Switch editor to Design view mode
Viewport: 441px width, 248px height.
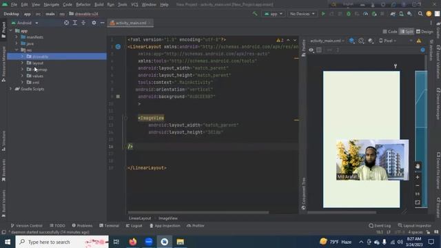424,32
